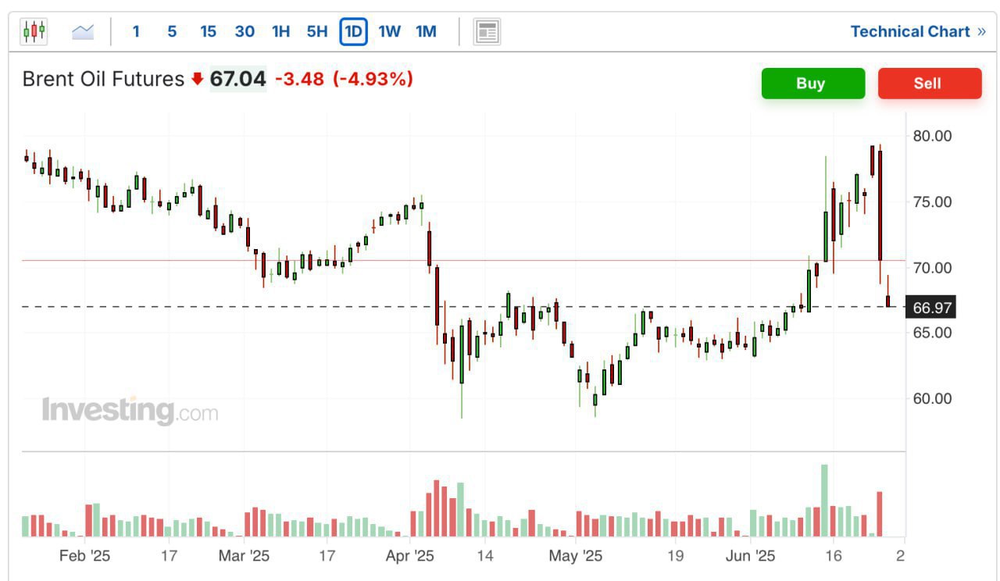Set the chart to 5H interval
This screenshot has height=581, width=1000.
click(316, 31)
